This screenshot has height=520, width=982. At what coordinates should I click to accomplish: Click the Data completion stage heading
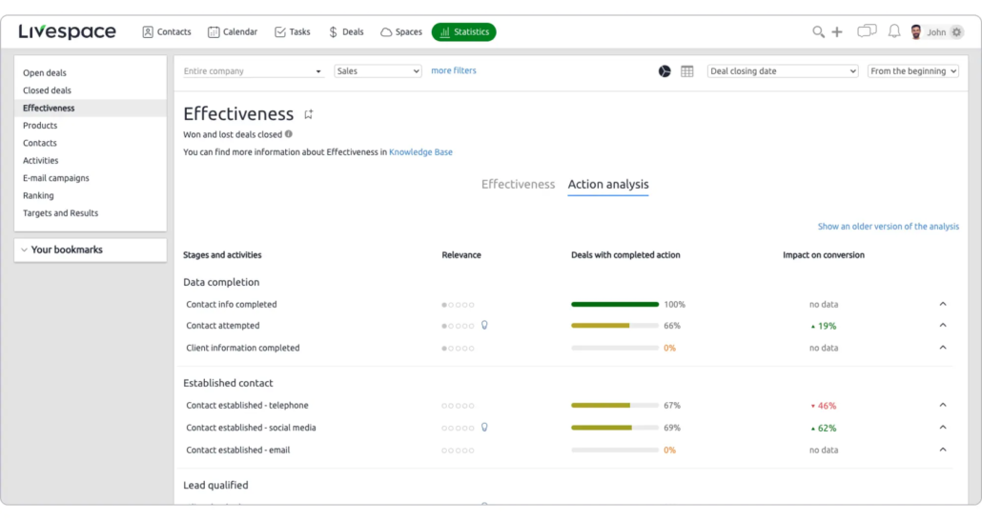(x=221, y=282)
